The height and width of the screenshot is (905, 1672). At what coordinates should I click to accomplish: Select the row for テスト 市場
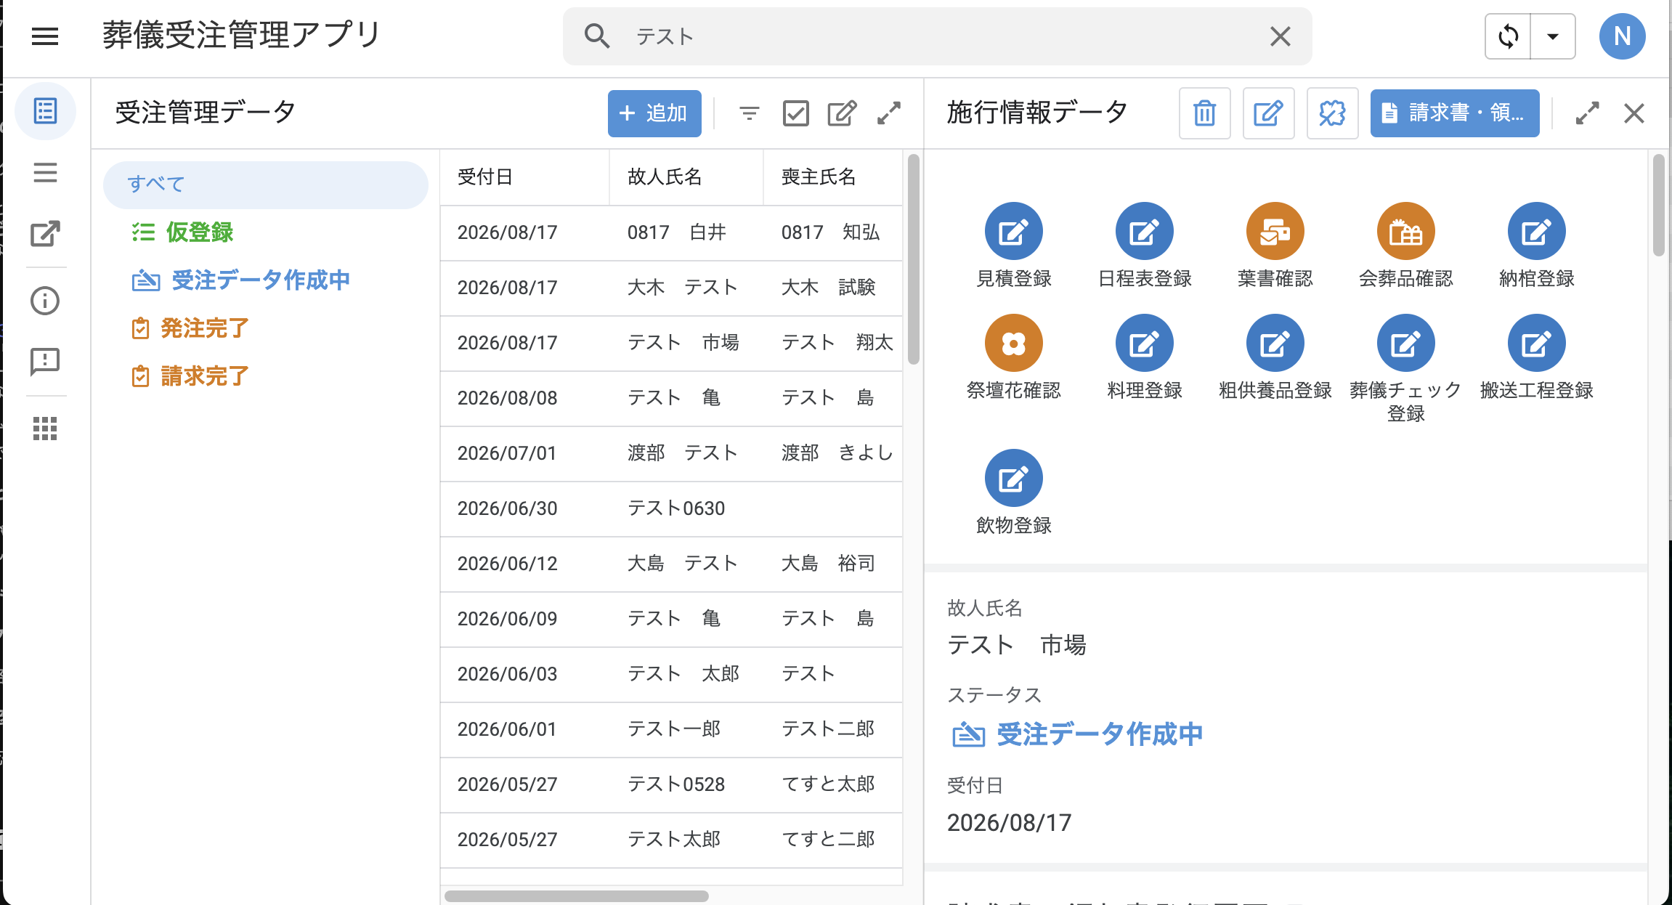point(671,344)
